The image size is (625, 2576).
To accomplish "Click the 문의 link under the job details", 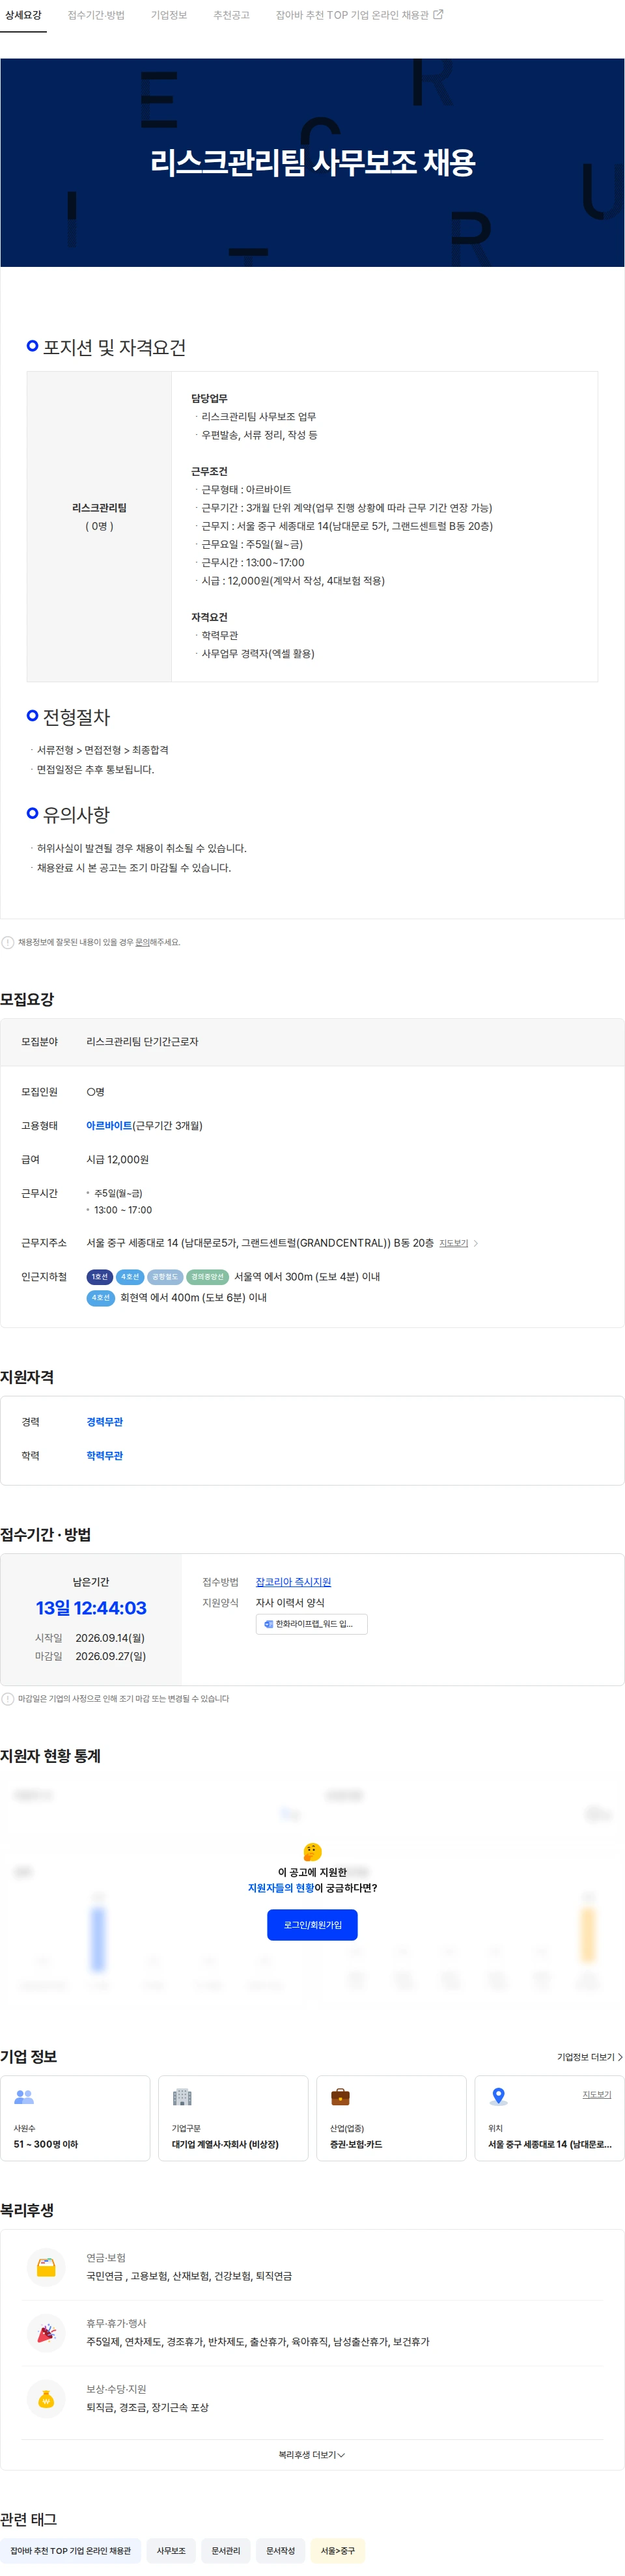I will pyautogui.click(x=142, y=942).
